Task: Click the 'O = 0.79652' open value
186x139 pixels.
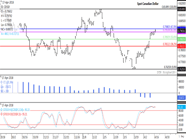Action: point(7,12)
